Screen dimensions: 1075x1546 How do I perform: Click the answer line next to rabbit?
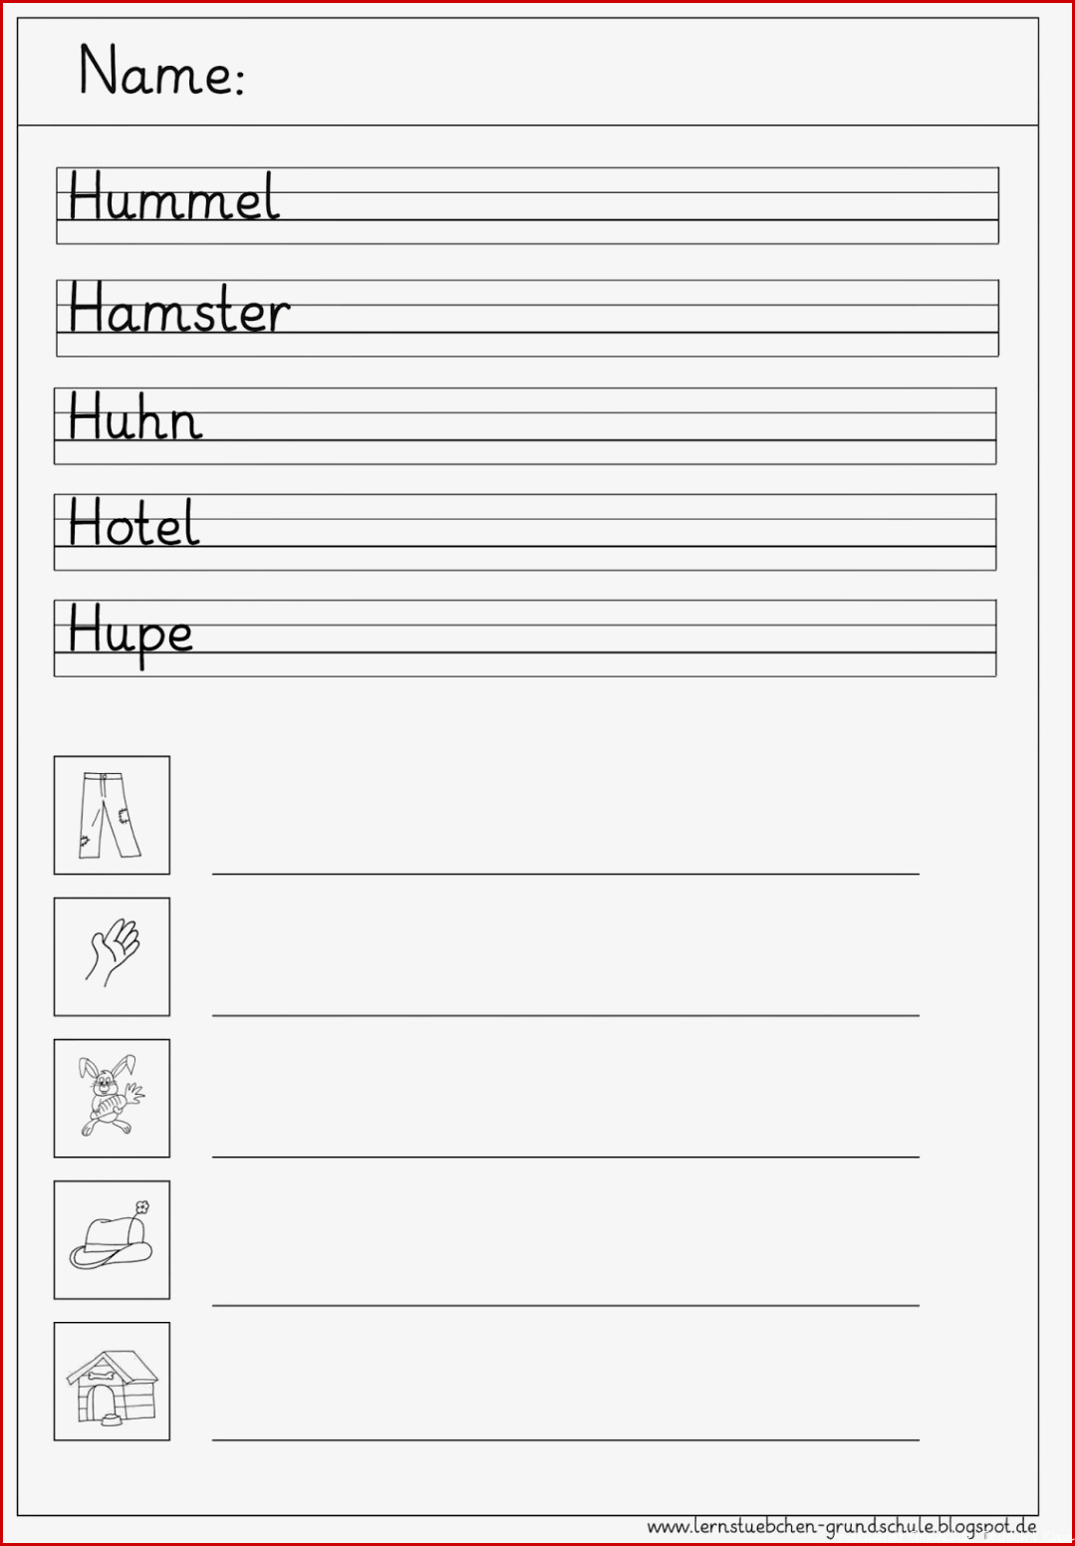pyautogui.click(x=565, y=1157)
